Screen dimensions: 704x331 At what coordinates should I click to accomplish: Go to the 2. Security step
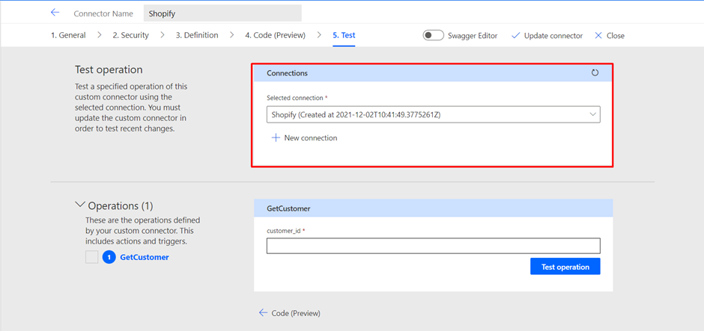tap(130, 35)
